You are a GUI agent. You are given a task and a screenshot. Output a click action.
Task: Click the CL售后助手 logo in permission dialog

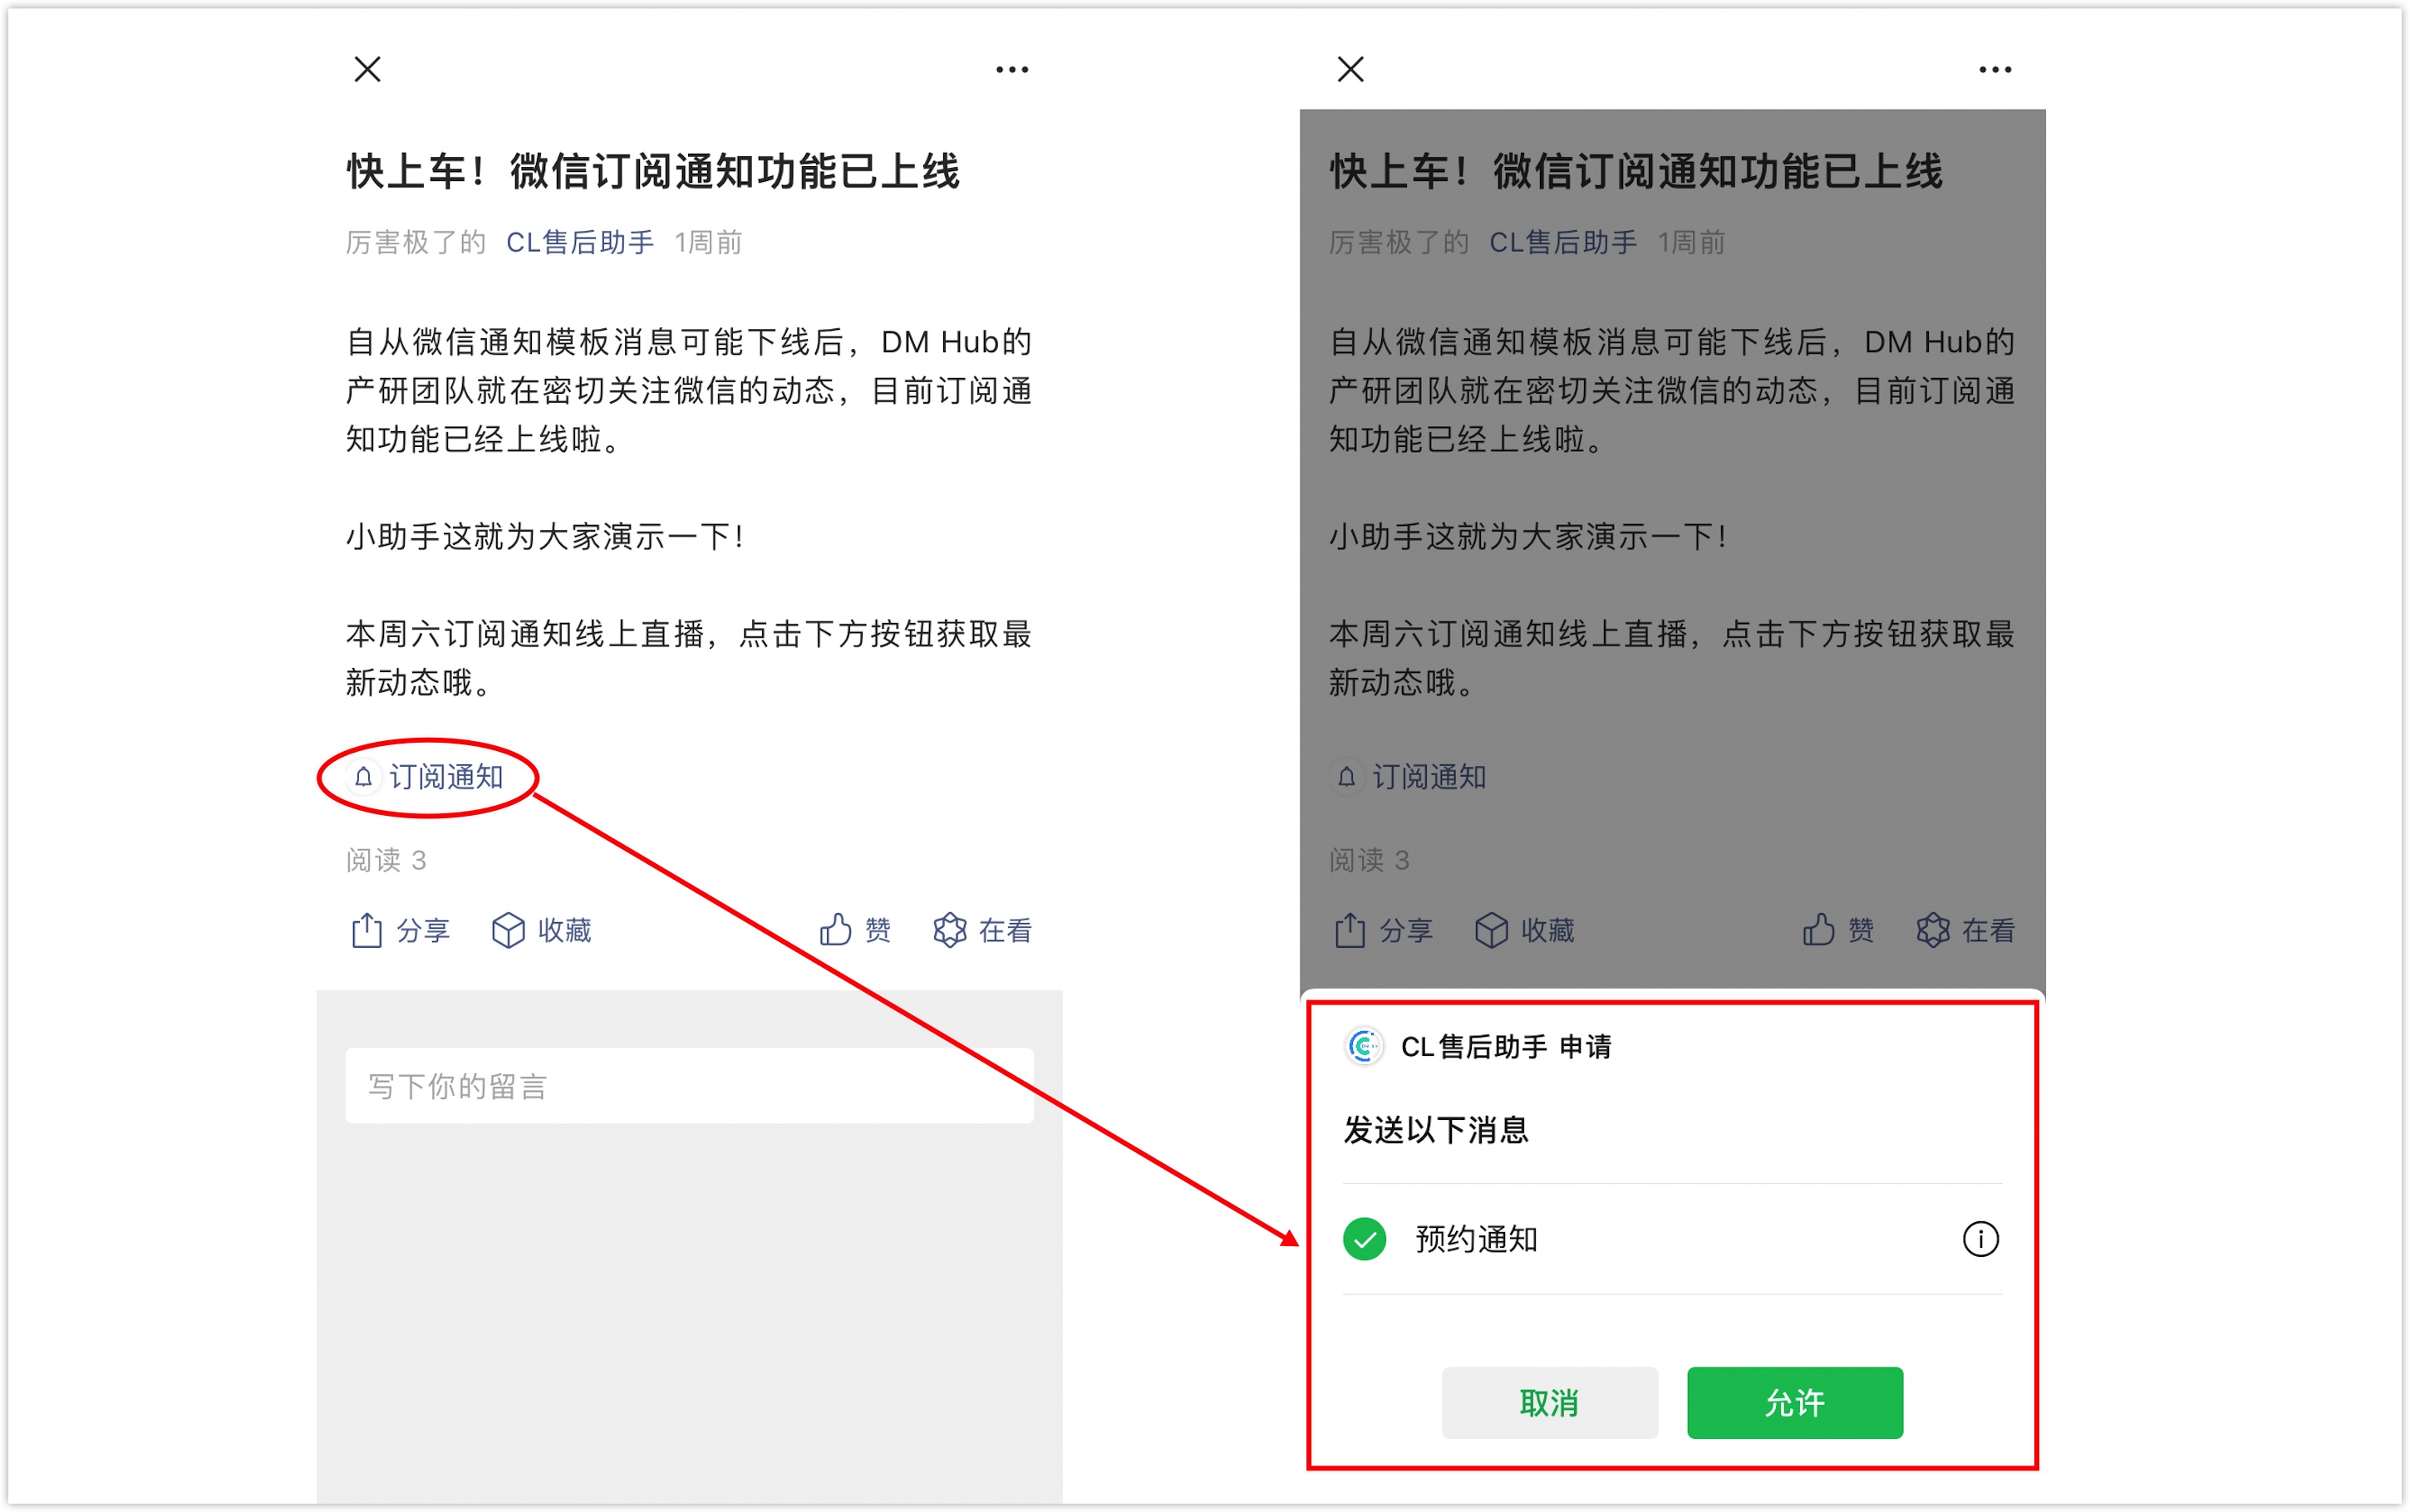coord(1364,1046)
